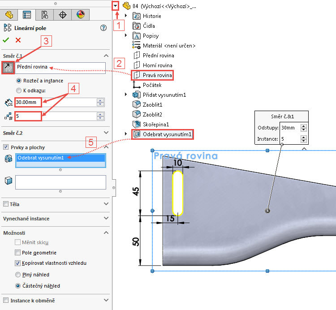Cancel the linear pattern with red X

pos(18,40)
